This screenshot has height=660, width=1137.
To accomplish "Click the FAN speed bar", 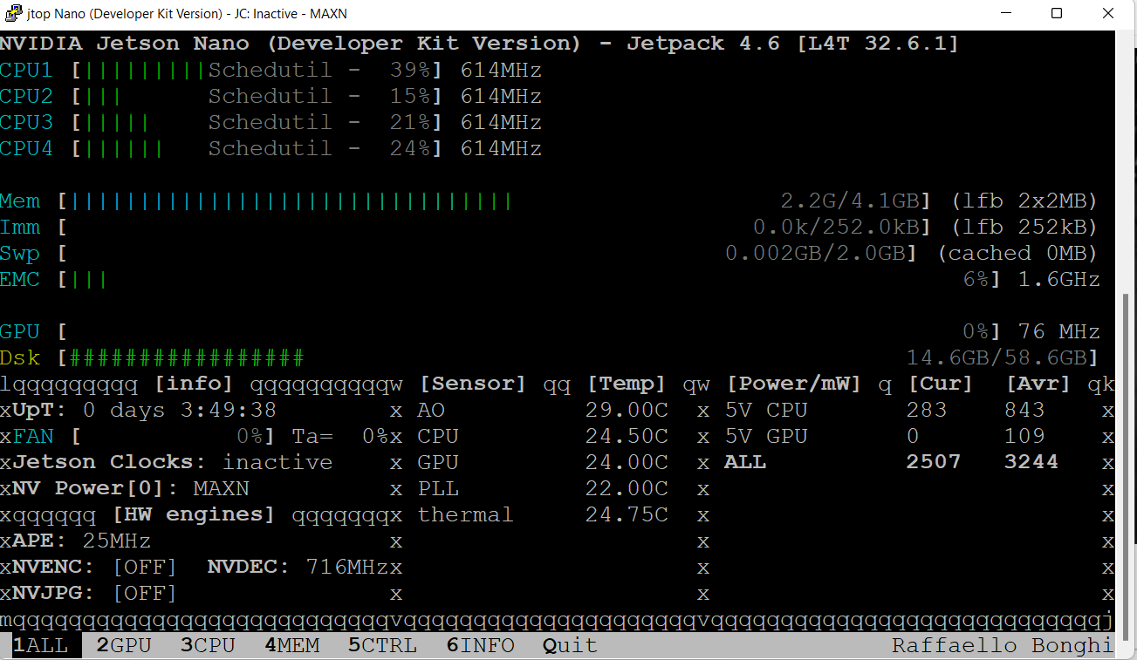I will pos(173,437).
